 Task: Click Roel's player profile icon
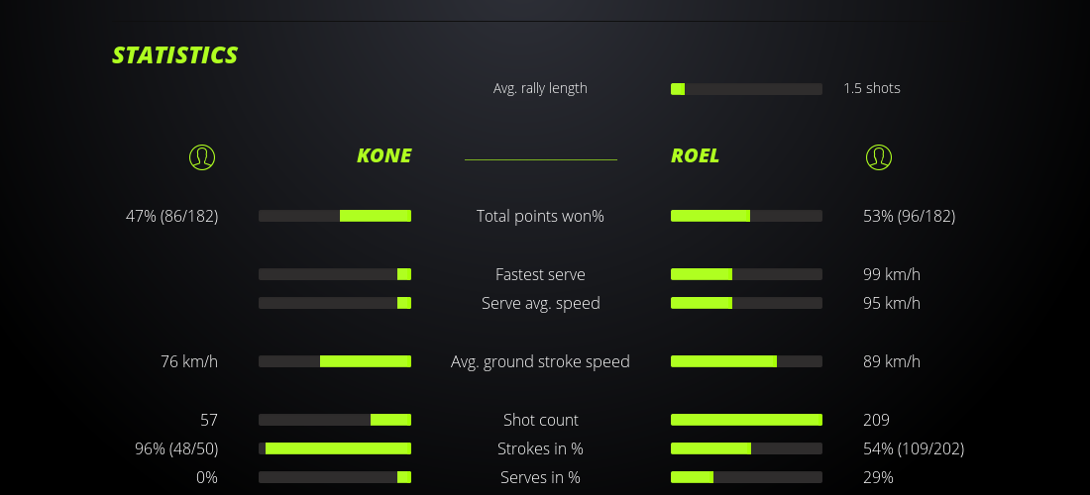(878, 156)
